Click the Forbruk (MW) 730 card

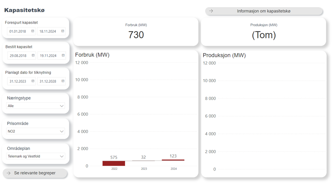pyautogui.click(x=136, y=32)
